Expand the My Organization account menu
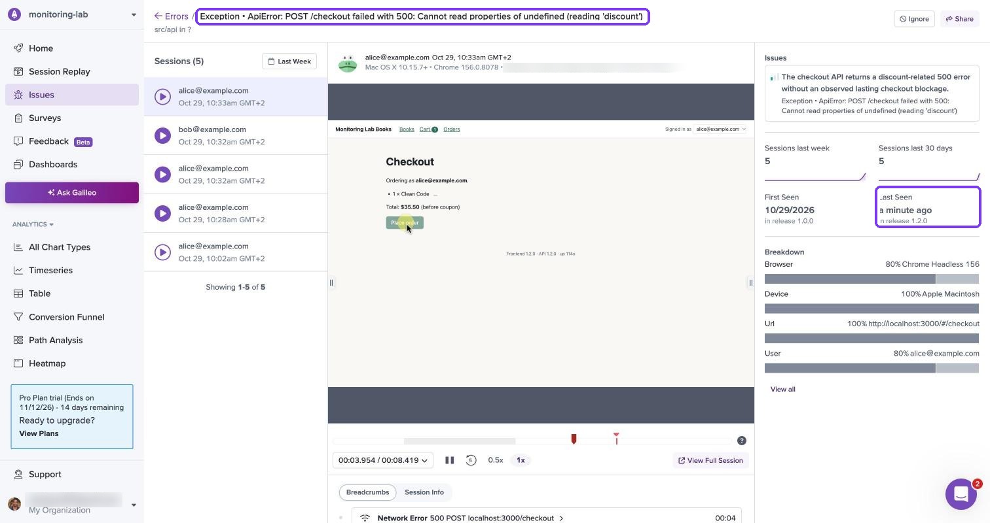The height and width of the screenshot is (523, 990). 72,504
